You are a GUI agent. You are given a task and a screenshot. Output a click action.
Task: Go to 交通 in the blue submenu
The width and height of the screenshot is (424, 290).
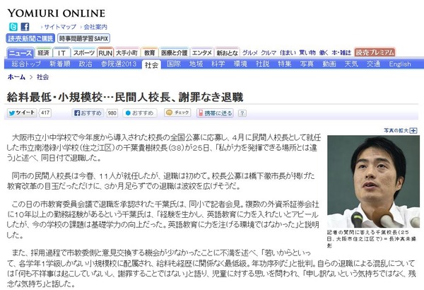pos(373,64)
